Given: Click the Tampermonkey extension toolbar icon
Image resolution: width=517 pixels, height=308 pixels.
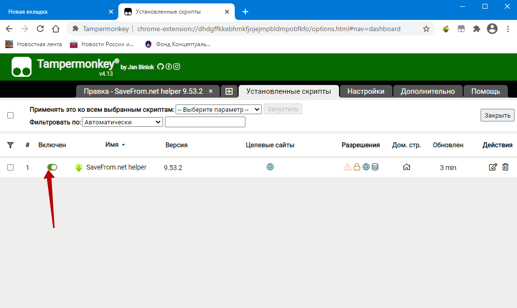Looking at the screenshot, I should pyautogui.click(x=461, y=29).
